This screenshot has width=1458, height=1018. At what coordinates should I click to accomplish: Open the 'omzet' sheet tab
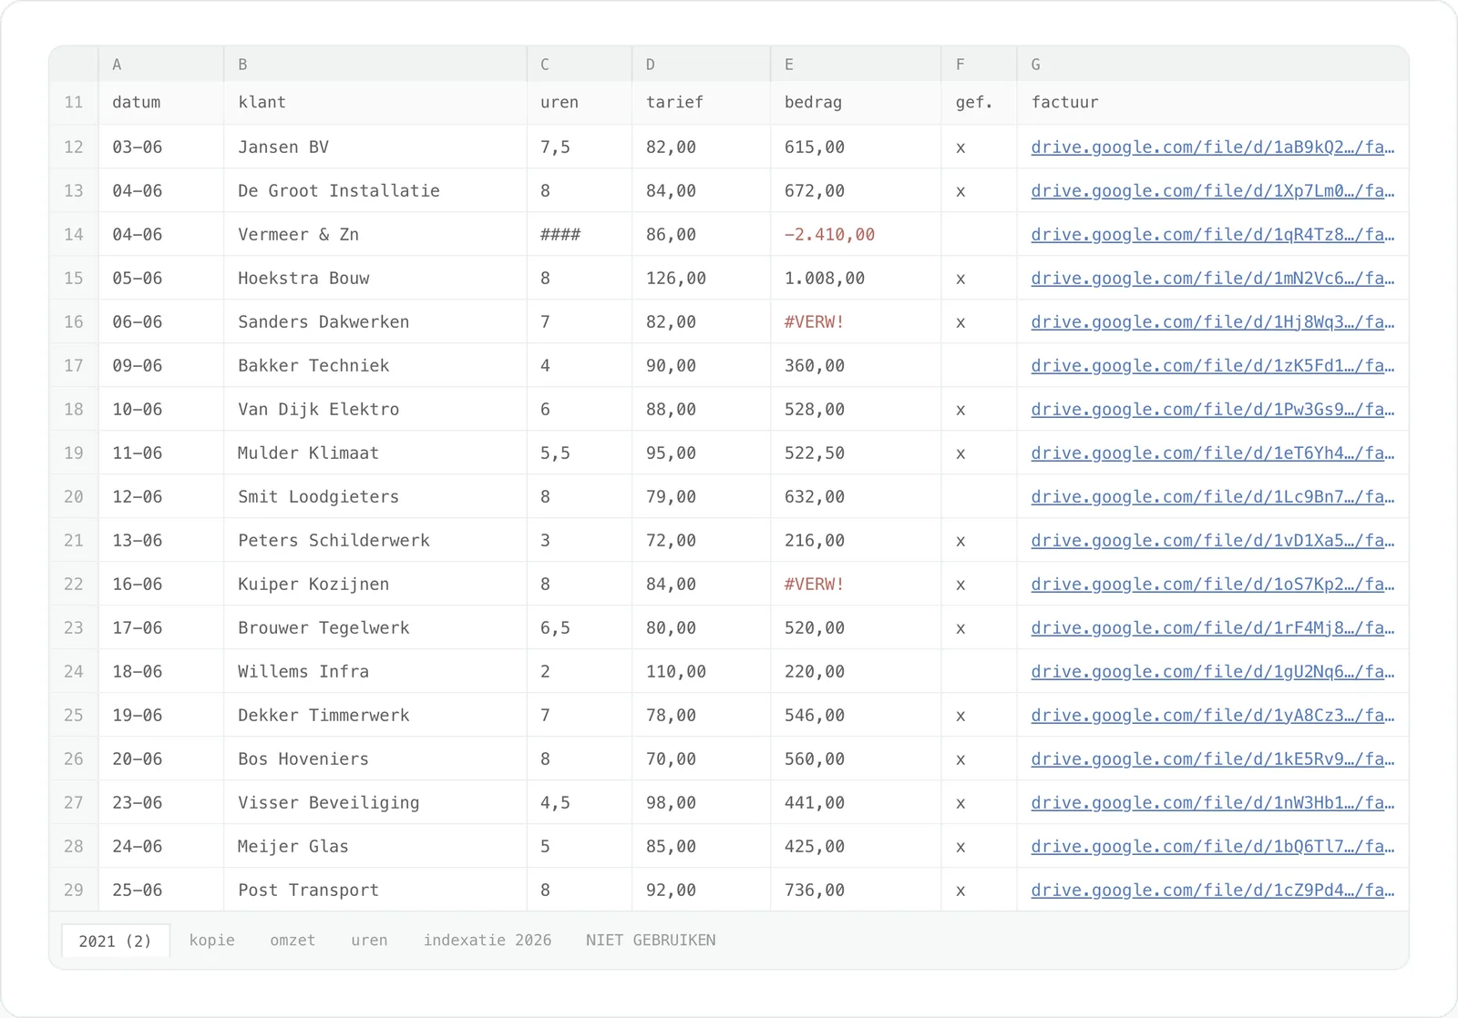(x=293, y=941)
